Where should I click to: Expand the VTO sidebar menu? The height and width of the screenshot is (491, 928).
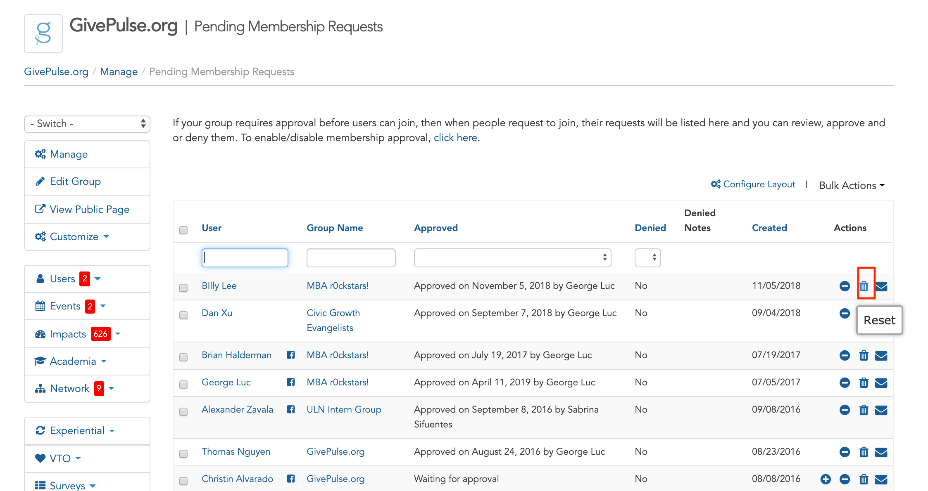point(87,458)
